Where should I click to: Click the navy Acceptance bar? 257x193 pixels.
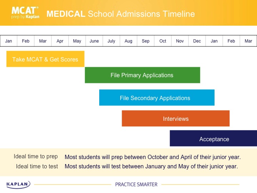pos(213,138)
